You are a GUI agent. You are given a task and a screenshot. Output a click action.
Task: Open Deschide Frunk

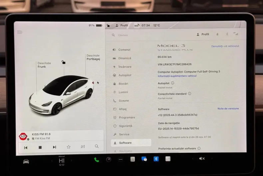(44, 65)
